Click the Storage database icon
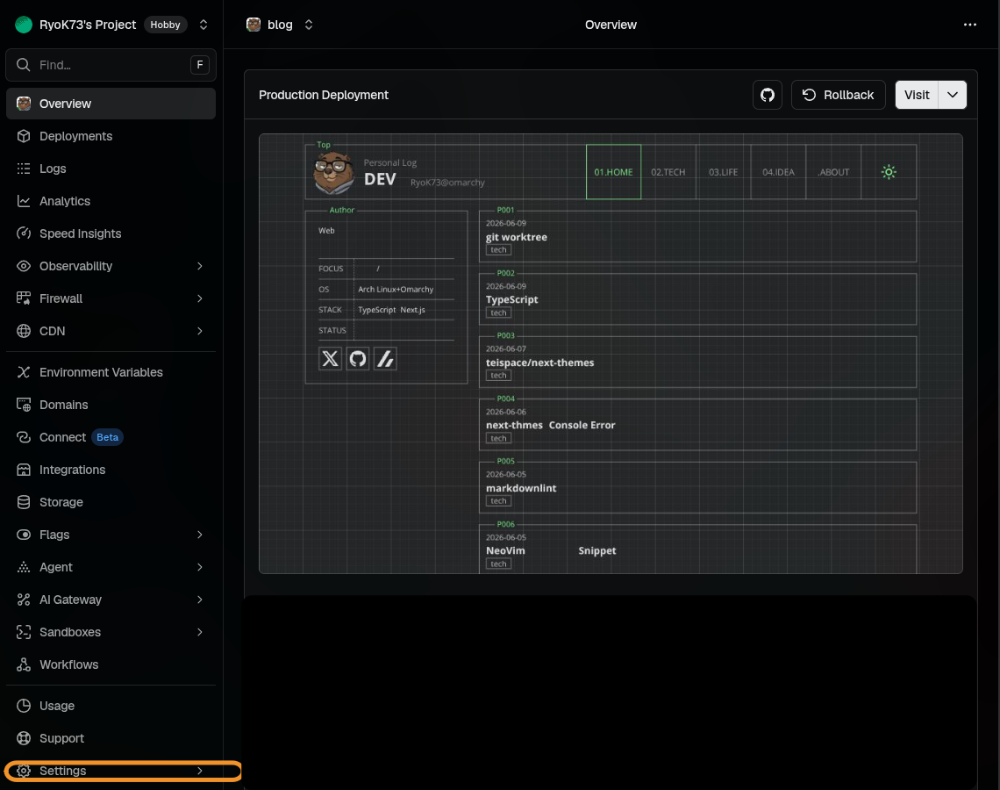Image resolution: width=1000 pixels, height=790 pixels. 24,502
